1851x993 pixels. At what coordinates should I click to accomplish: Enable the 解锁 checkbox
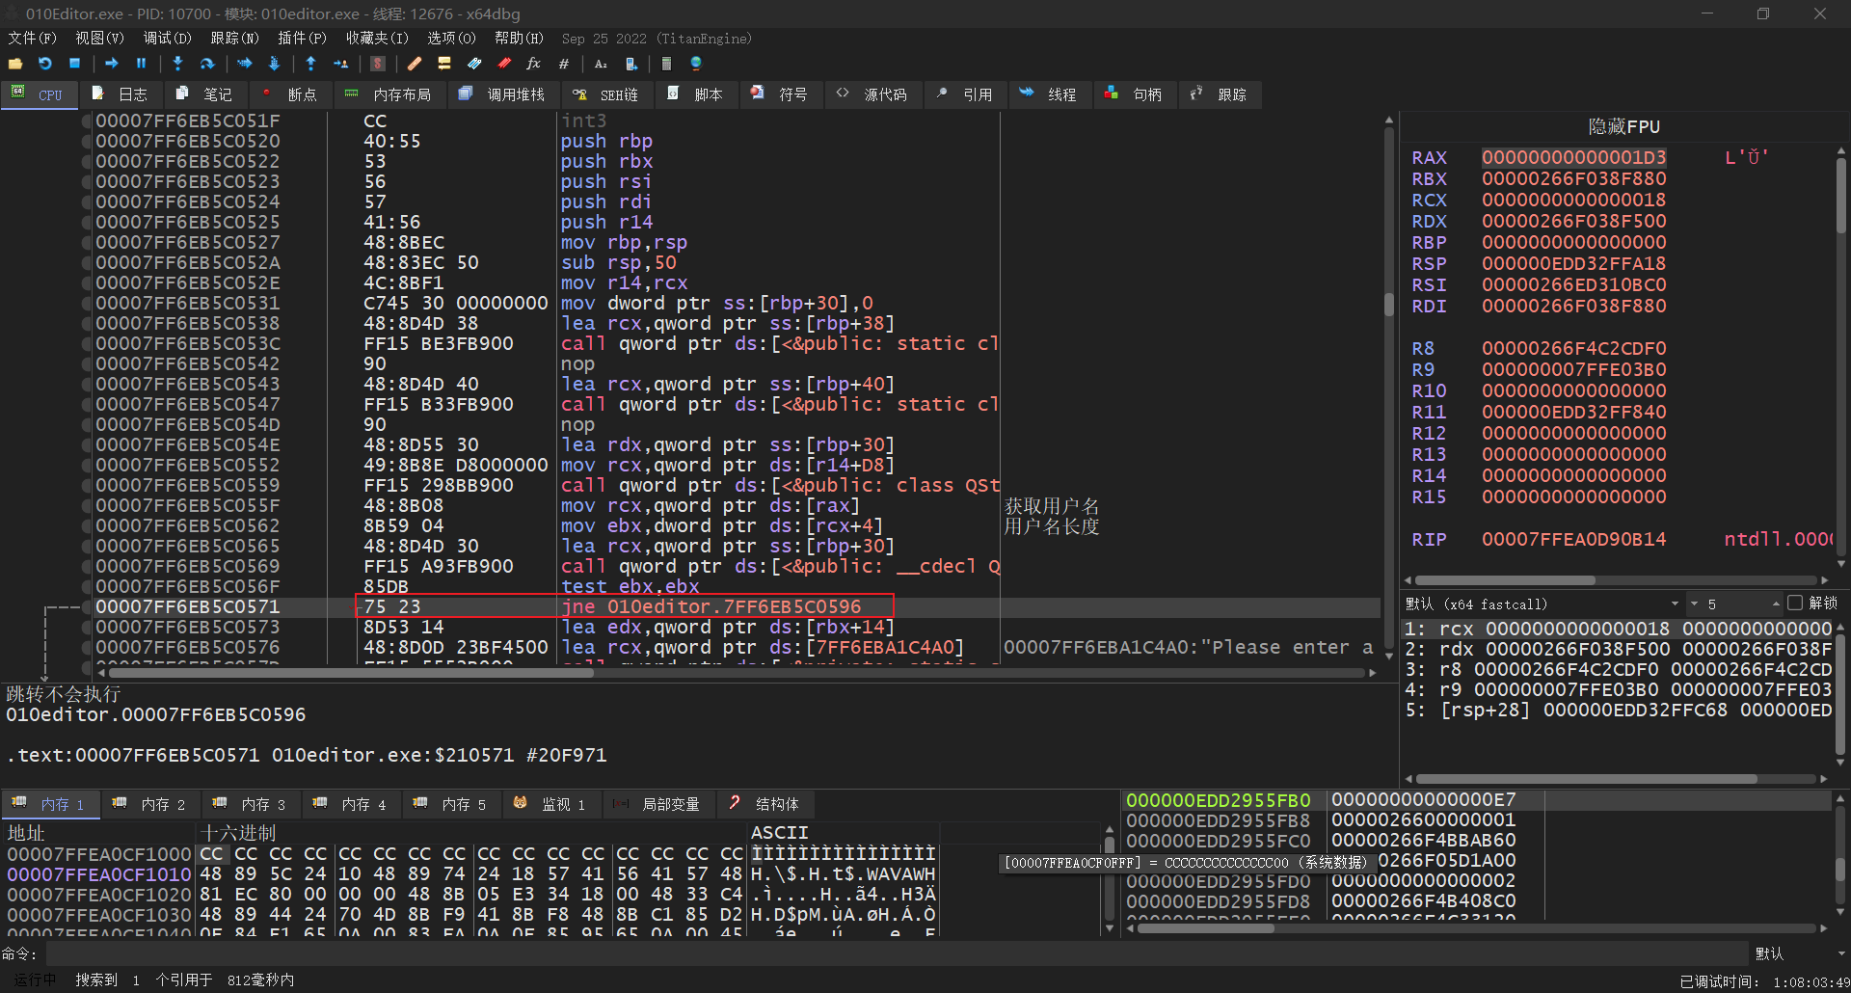1794,603
